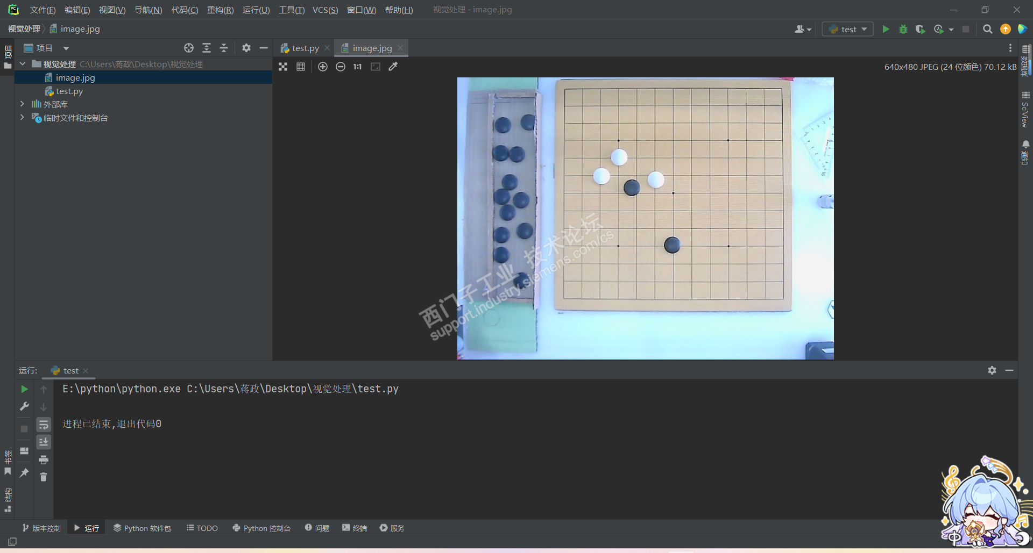
Task: Open the 导航(N) menu
Action: coord(148,10)
